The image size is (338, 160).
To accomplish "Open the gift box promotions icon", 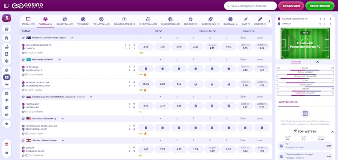I will (7, 29).
